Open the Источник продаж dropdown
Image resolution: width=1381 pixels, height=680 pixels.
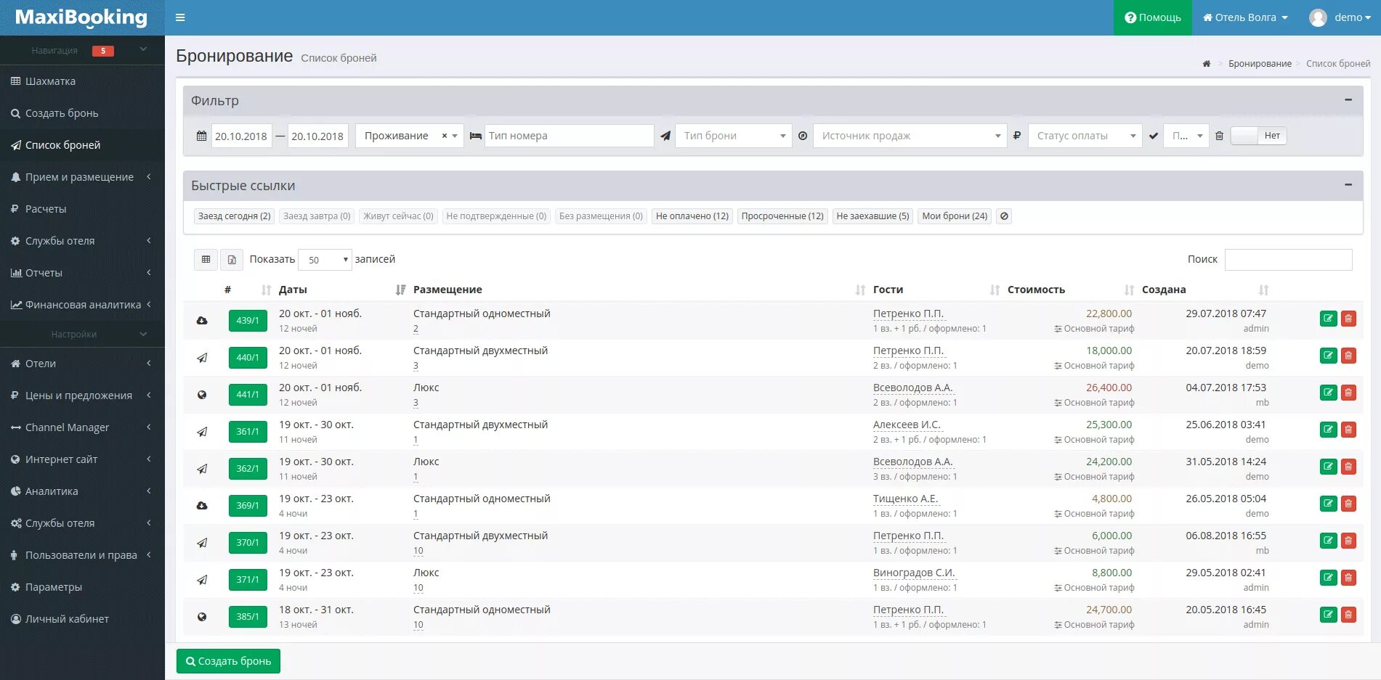(910, 136)
